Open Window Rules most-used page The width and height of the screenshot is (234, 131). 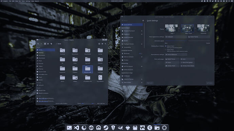coord(172,66)
